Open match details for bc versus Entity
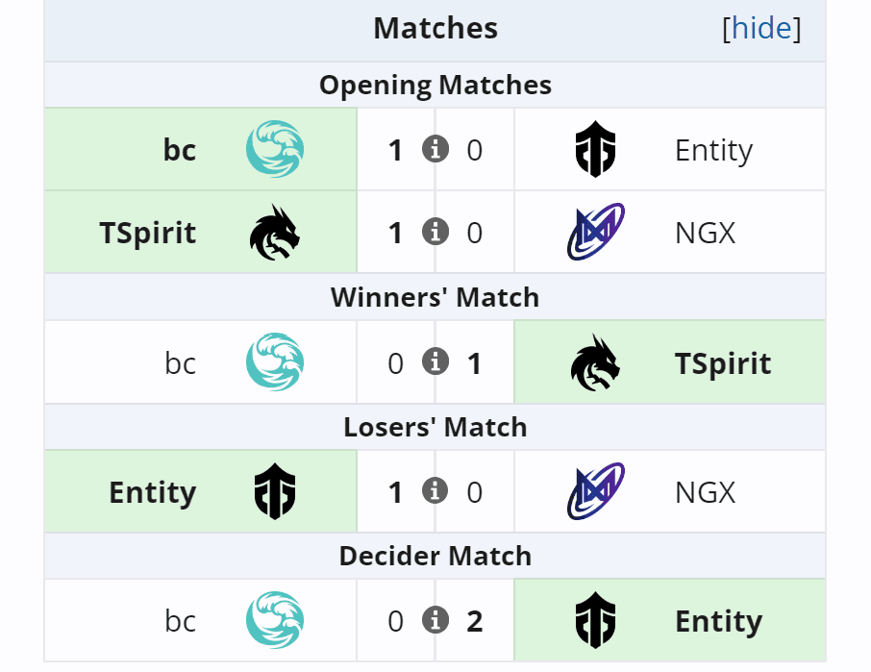871x672 pixels. (435, 149)
